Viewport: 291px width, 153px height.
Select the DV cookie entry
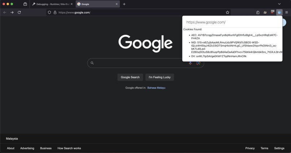(219, 56)
